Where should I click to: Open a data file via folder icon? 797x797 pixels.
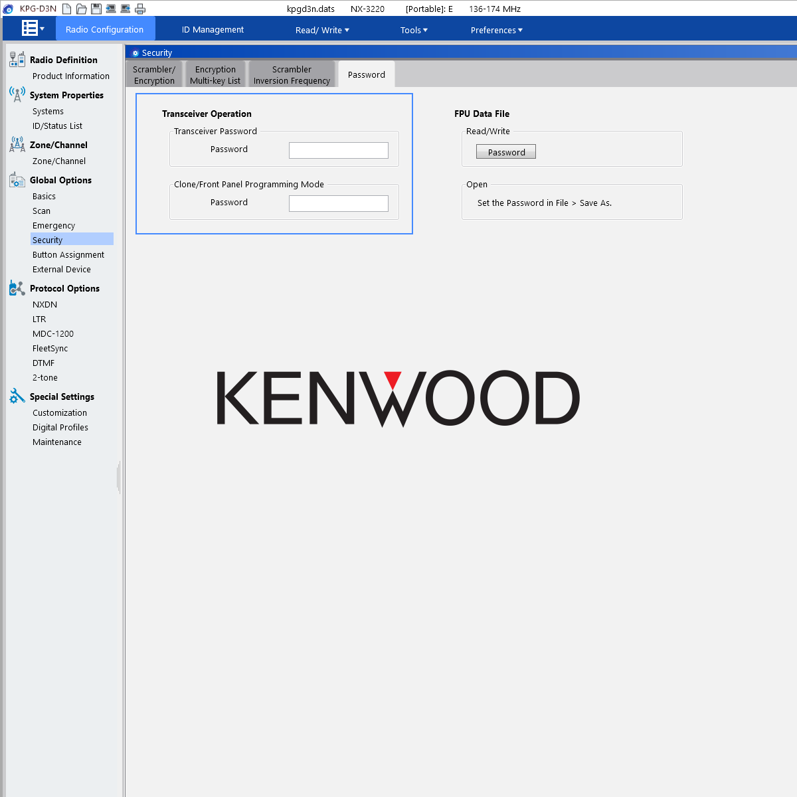[81, 9]
